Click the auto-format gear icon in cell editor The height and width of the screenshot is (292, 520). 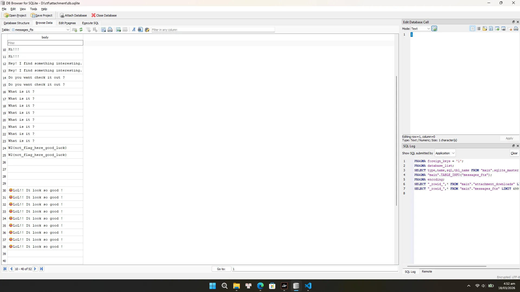pyautogui.click(x=434, y=29)
